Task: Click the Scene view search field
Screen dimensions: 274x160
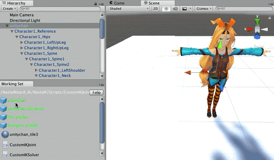Action: coord(244,9)
